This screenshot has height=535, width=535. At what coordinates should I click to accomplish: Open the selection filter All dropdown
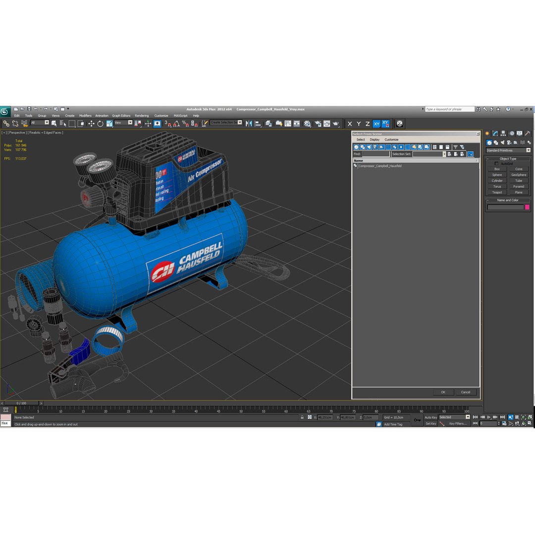pos(40,122)
